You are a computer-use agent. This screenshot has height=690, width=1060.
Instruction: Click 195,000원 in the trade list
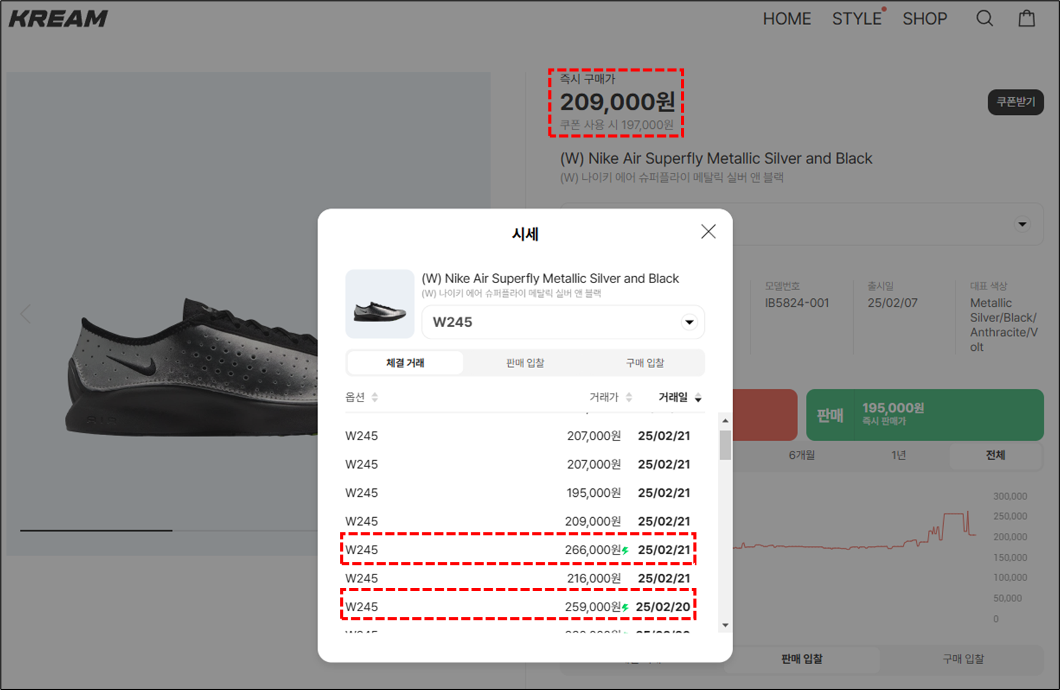[x=594, y=493]
